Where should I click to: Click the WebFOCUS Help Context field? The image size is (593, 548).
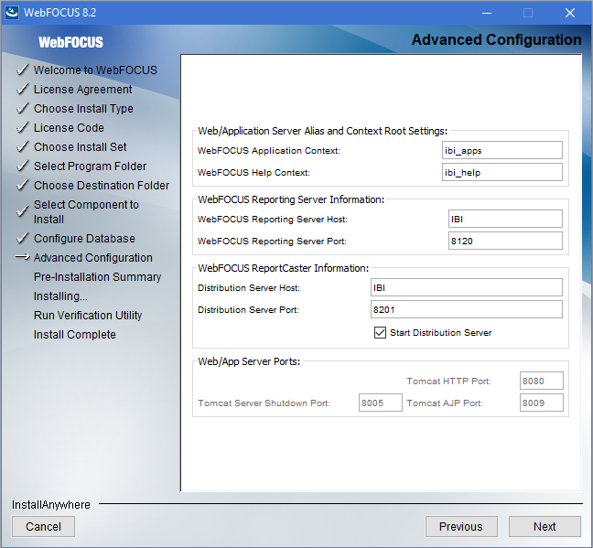pyautogui.click(x=501, y=172)
